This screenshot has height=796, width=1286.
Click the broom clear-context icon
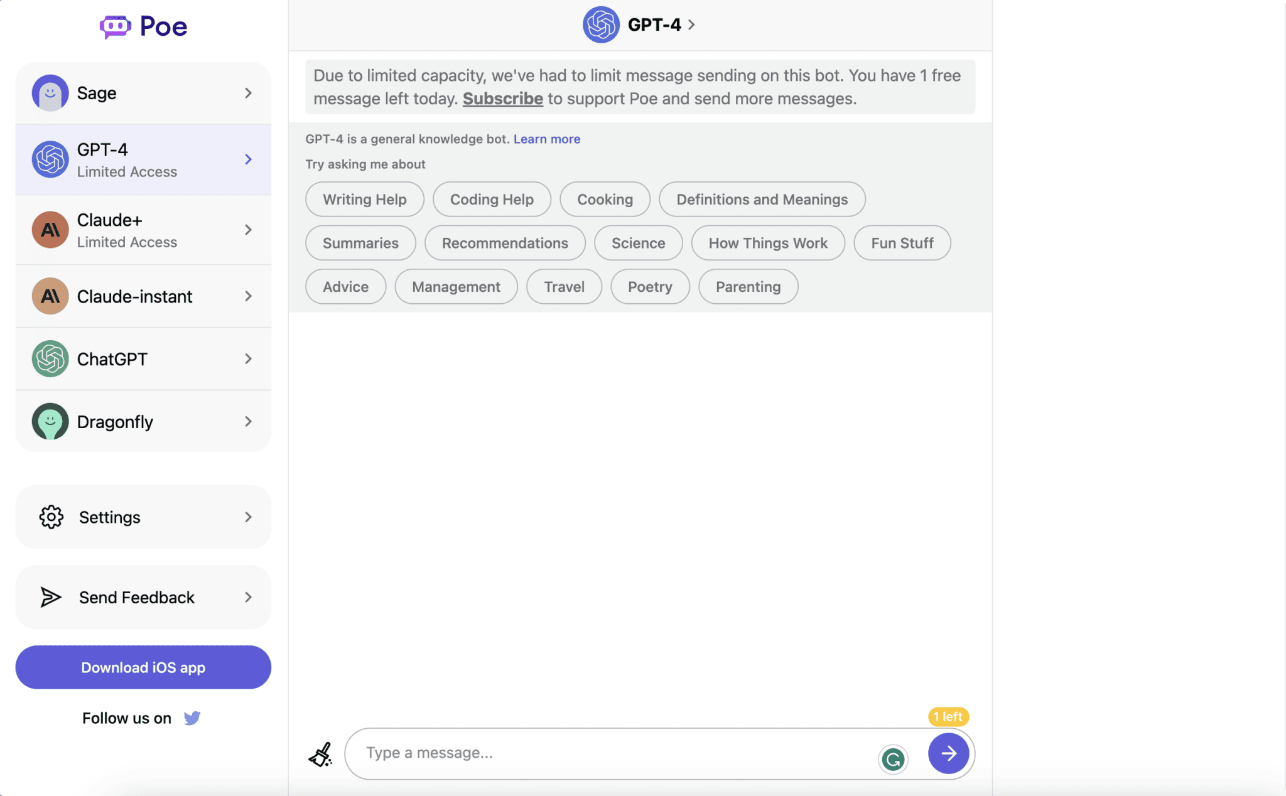(321, 754)
